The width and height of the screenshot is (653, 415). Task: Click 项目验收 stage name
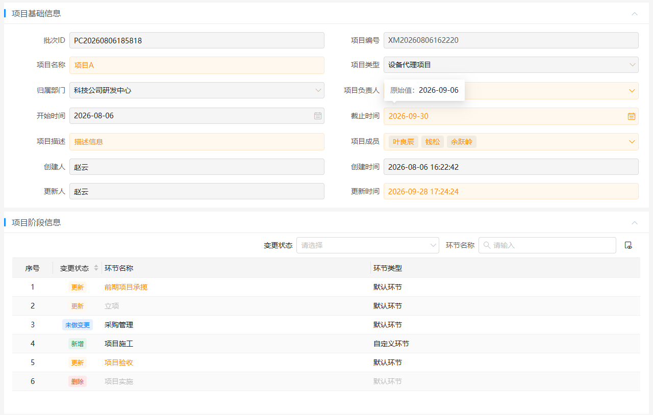[119, 362]
